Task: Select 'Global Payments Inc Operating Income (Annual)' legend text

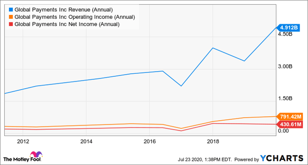Action: tap(75, 17)
